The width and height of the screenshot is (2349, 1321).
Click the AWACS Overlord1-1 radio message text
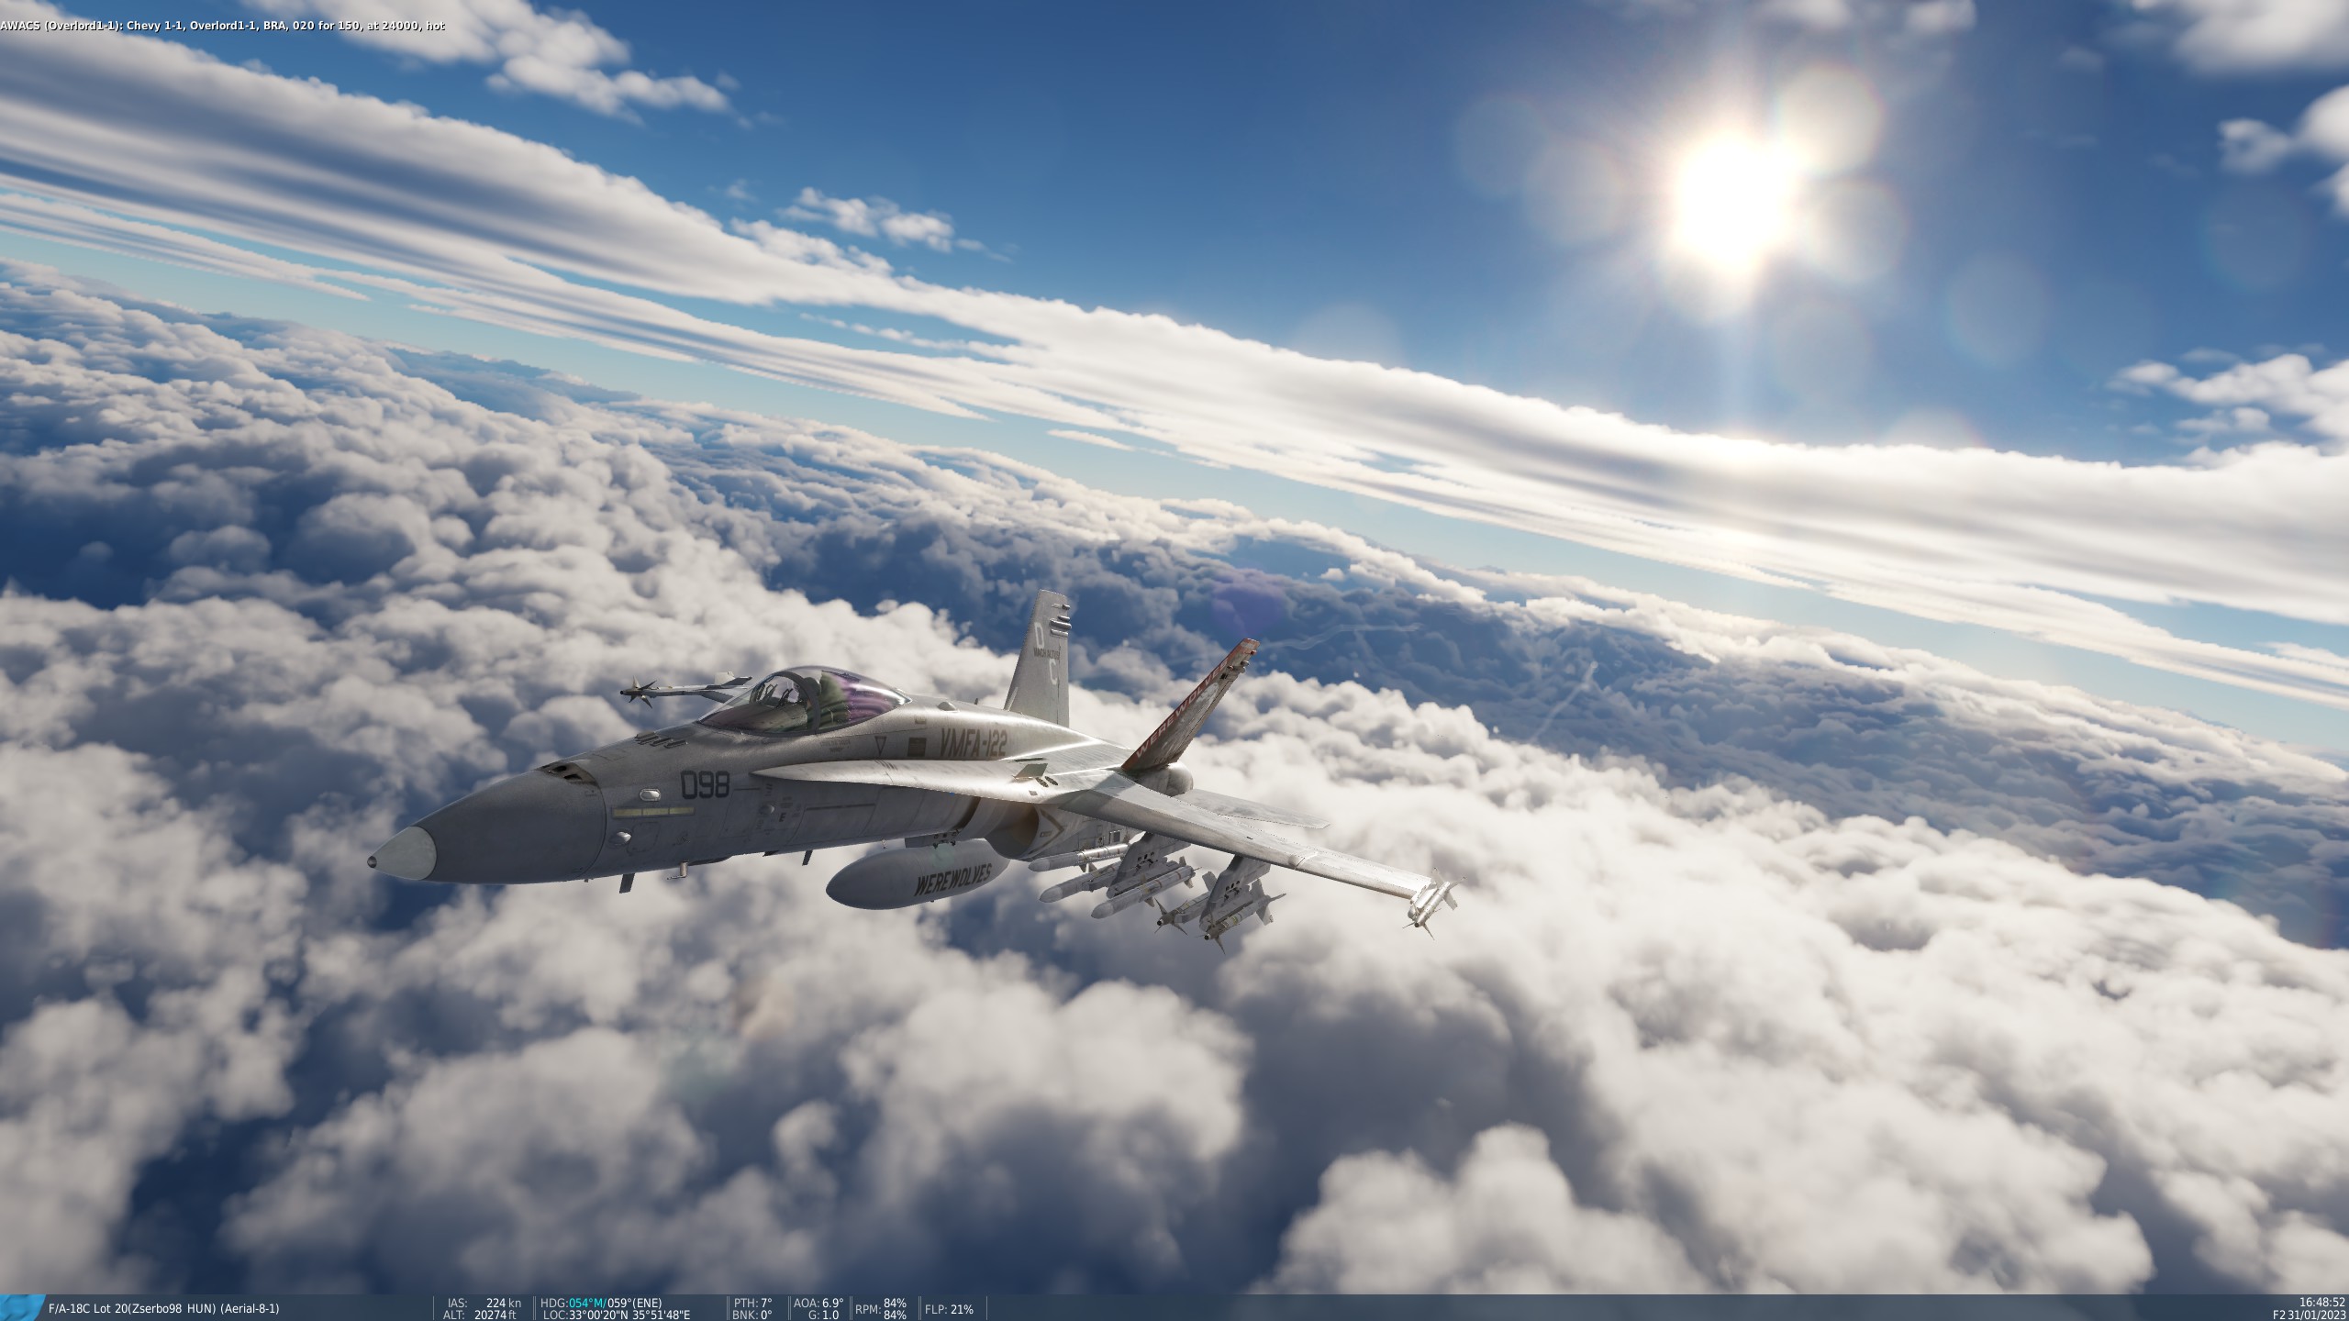[x=223, y=26]
